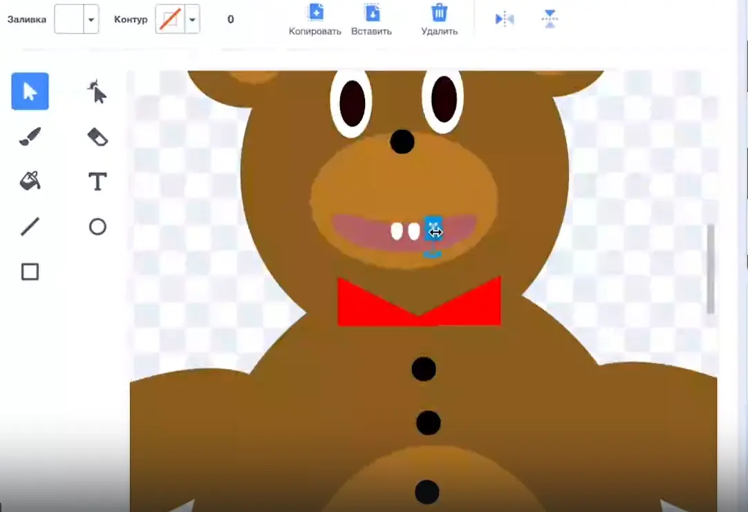Open the Заливка fill color dropdown
The width and height of the screenshot is (748, 512).
pos(91,19)
